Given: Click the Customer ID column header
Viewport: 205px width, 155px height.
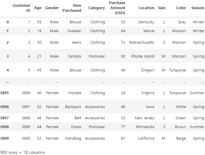Looking at the screenshot, I should (21, 8).
